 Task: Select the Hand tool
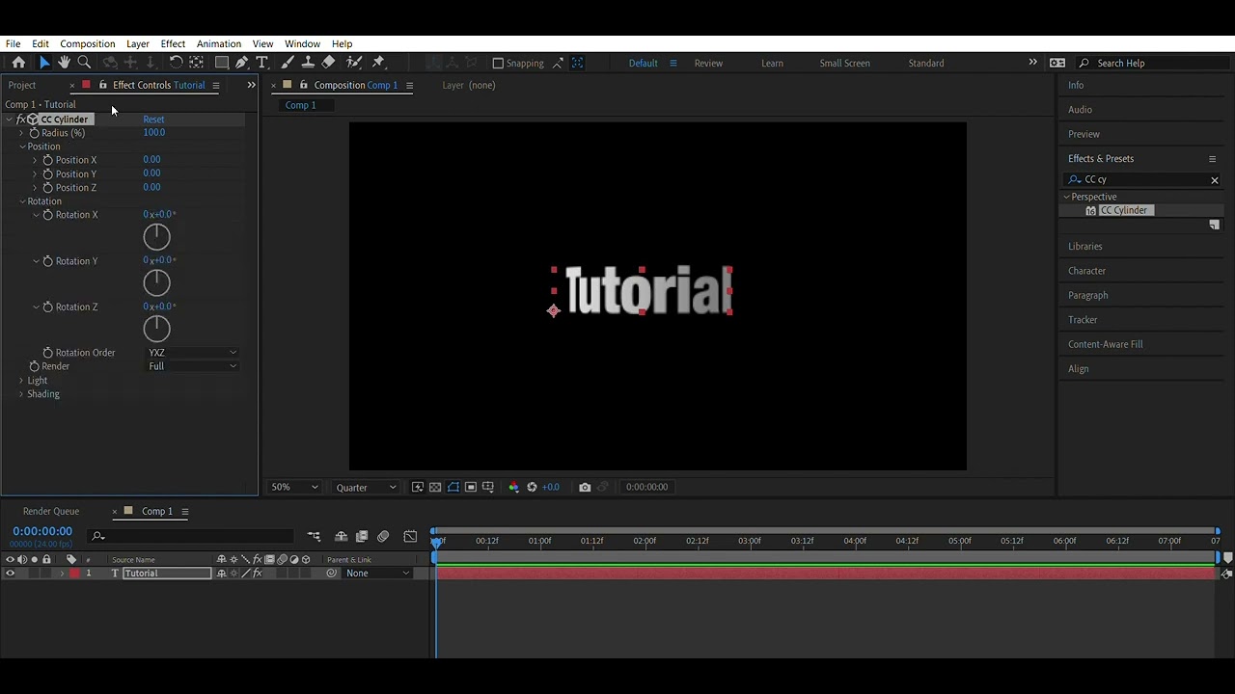tap(64, 63)
